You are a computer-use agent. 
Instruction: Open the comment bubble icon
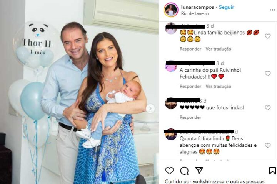pyautogui.click(x=184, y=171)
